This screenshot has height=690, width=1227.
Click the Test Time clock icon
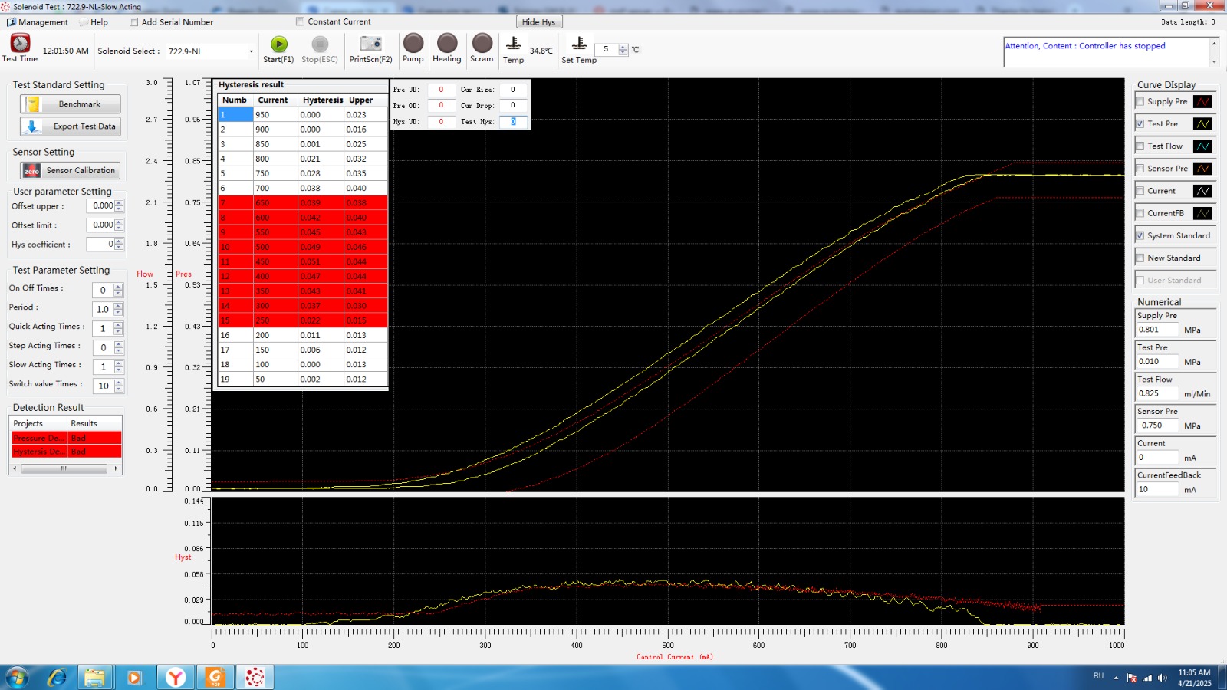pyautogui.click(x=20, y=43)
